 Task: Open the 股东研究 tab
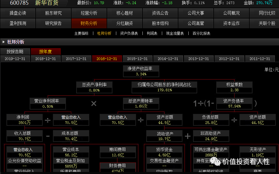click(53, 13)
